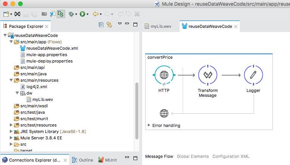Click the Transform Message component icon
The height and width of the screenshot is (165, 290).
click(x=208, y=75)
